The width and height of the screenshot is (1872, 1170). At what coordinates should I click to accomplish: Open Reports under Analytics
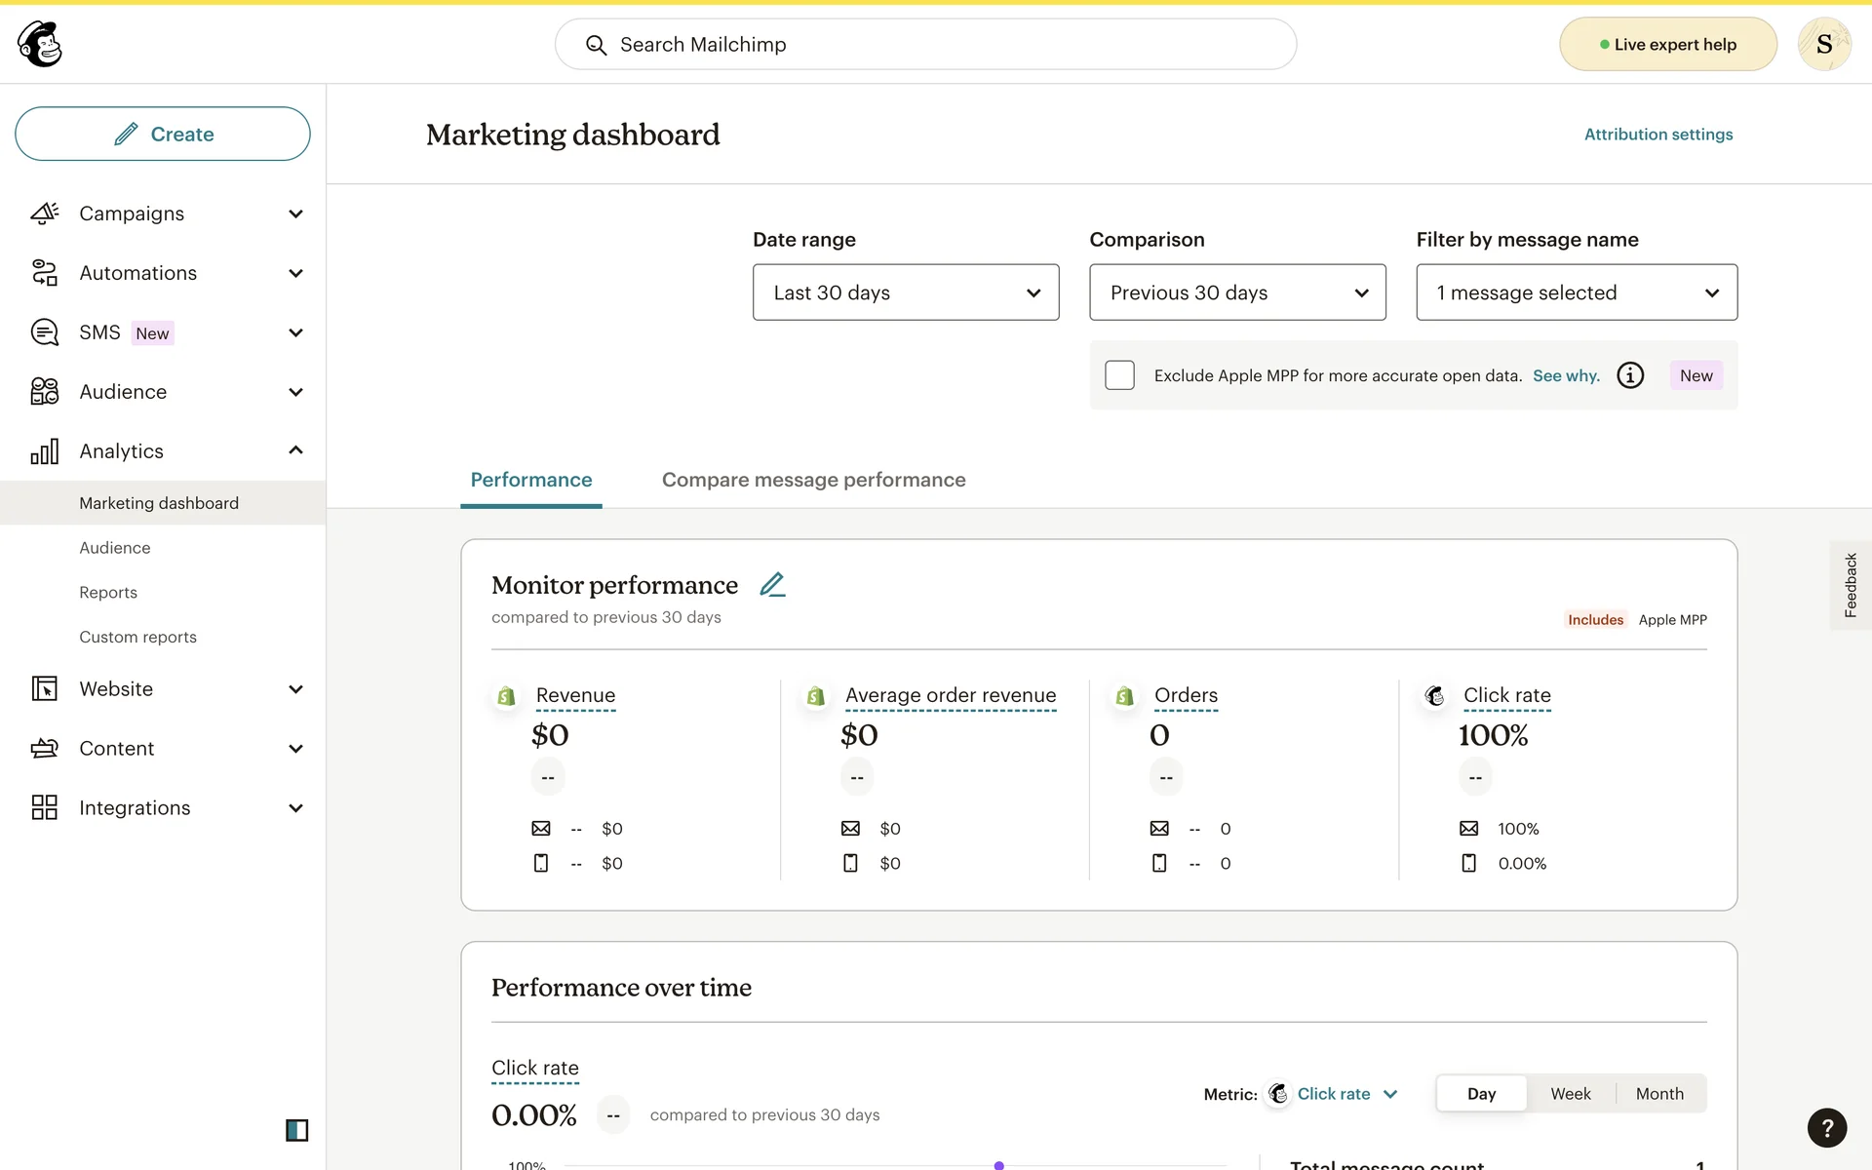[x=108, y=593]
